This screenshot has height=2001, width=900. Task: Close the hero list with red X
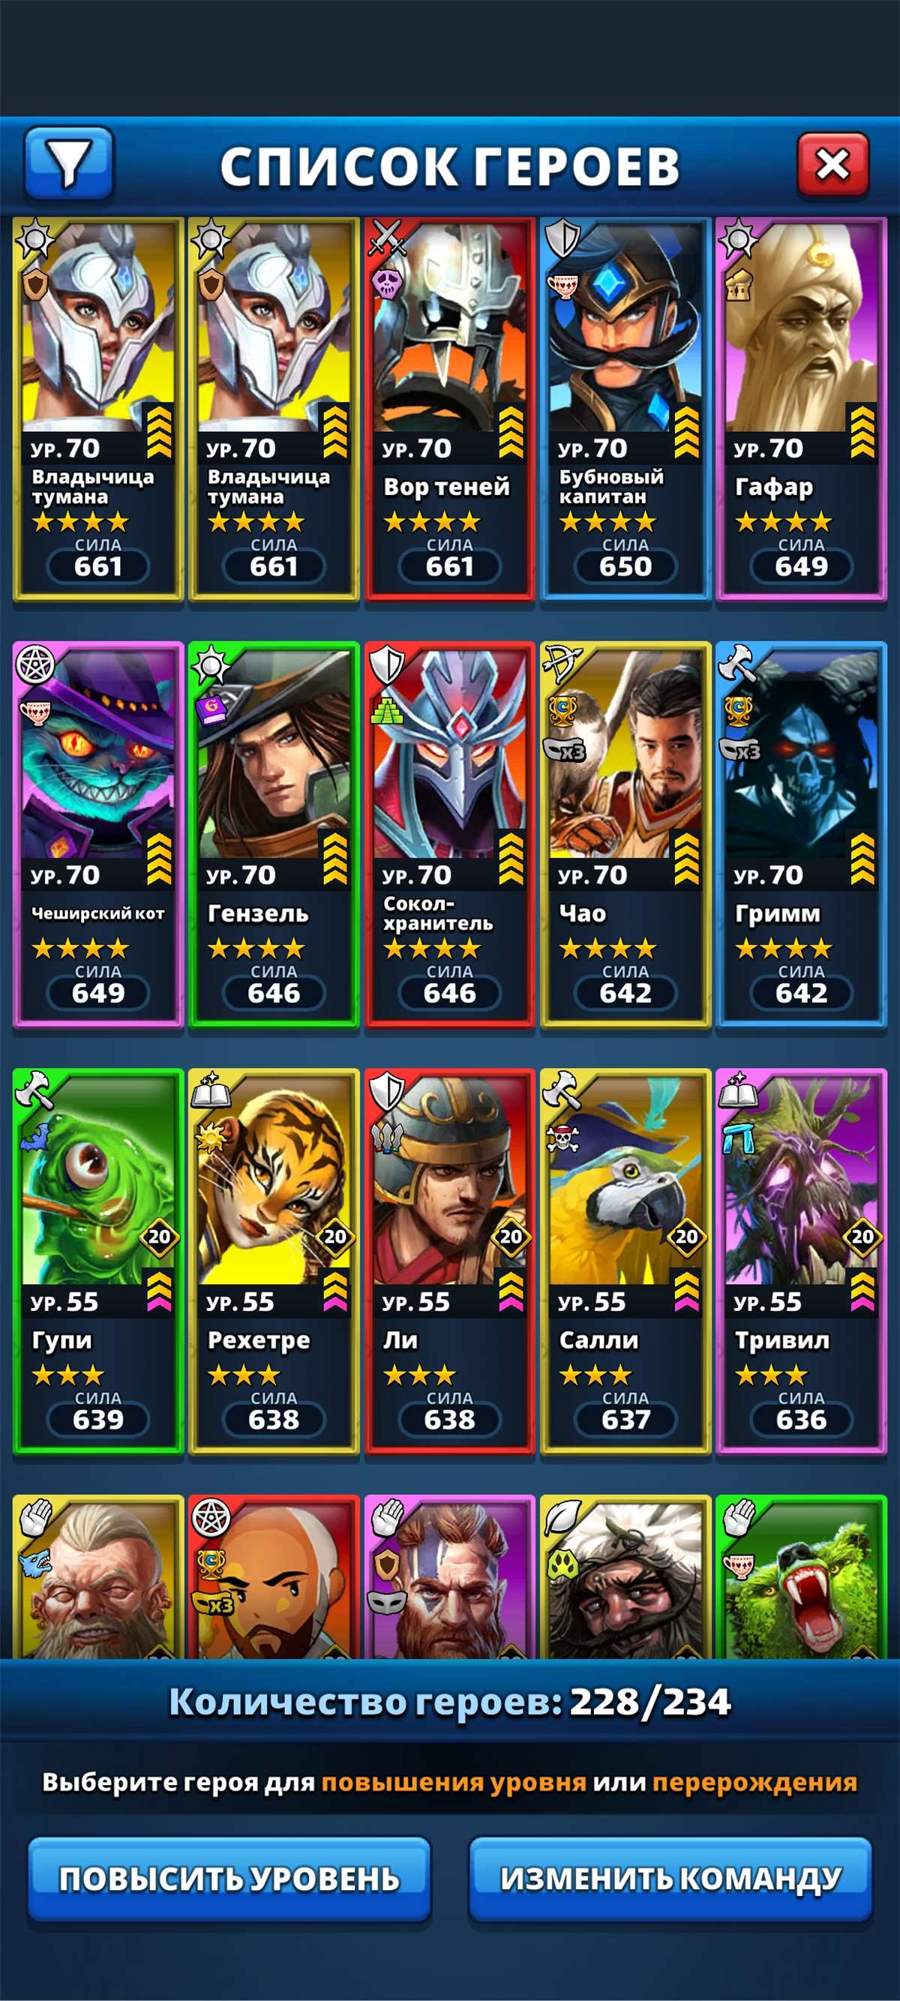832,164
